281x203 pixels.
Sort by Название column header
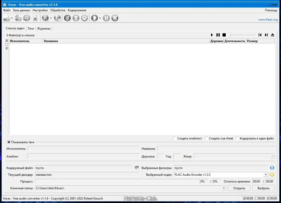tap(126, 41)
